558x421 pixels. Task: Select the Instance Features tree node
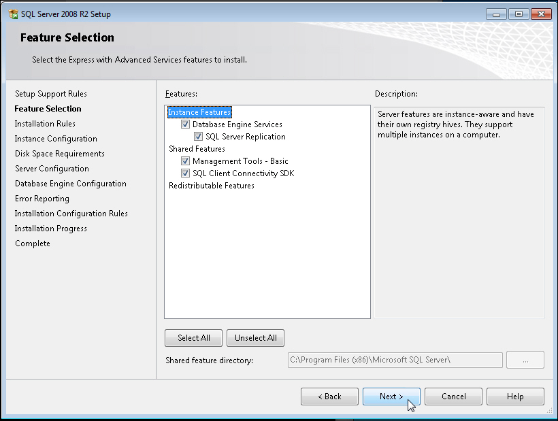199,112
